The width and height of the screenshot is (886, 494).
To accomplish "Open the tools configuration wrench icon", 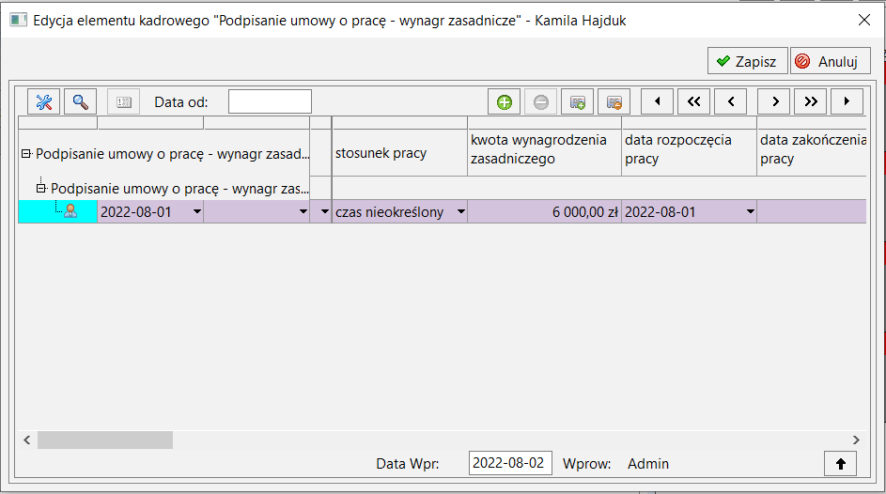I will (43, 102).
